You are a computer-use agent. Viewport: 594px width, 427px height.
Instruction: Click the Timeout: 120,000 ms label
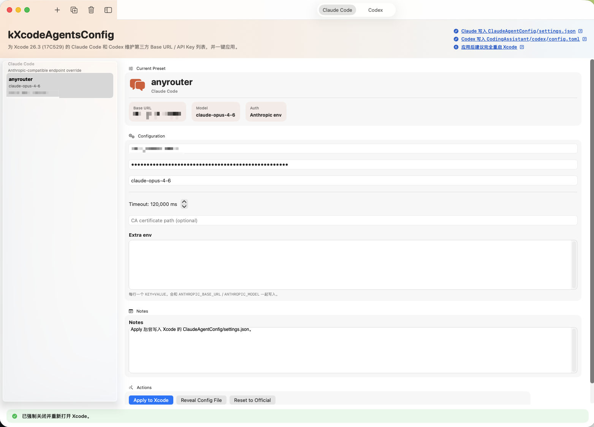(x=153, y=204)
